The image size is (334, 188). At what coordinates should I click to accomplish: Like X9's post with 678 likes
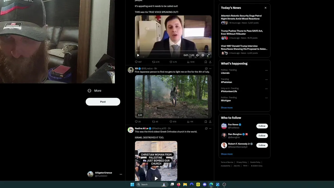(173, 122)
